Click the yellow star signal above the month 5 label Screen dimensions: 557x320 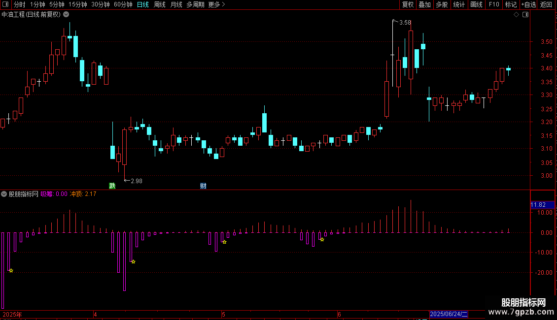tap(224, 242)
